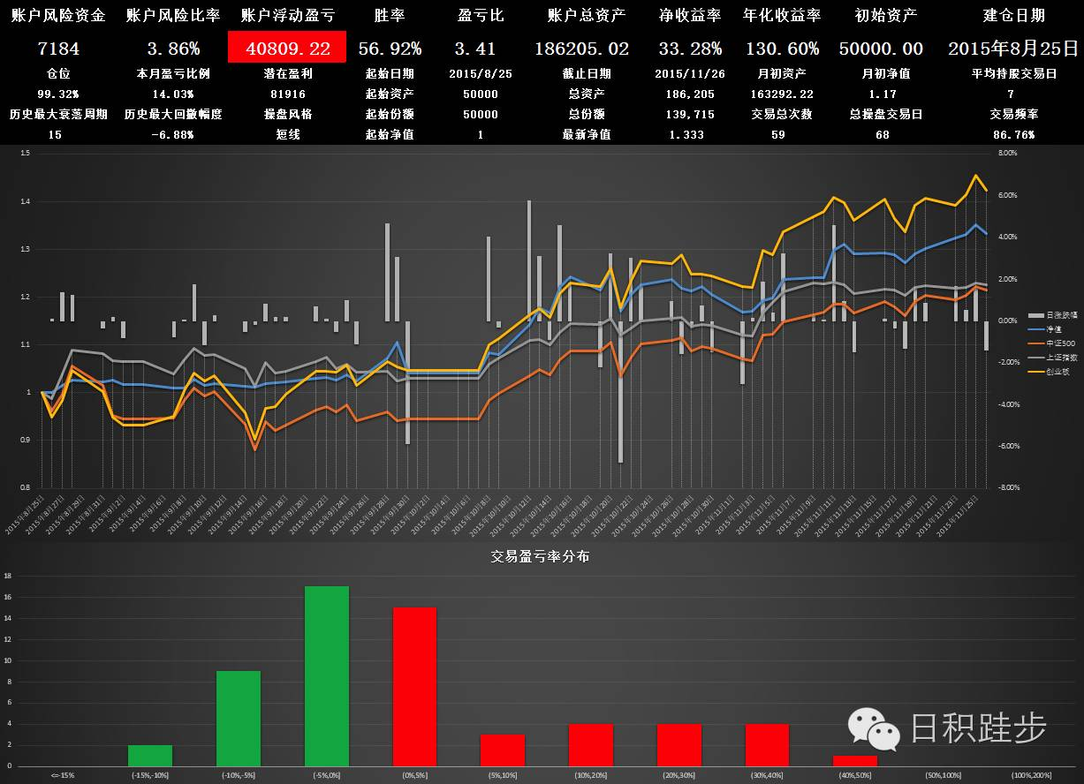This screenshot has width=1084, height=784.
Task: Click the 建仓日期 value 2015年8月25日
Action: pos(1012,49)
